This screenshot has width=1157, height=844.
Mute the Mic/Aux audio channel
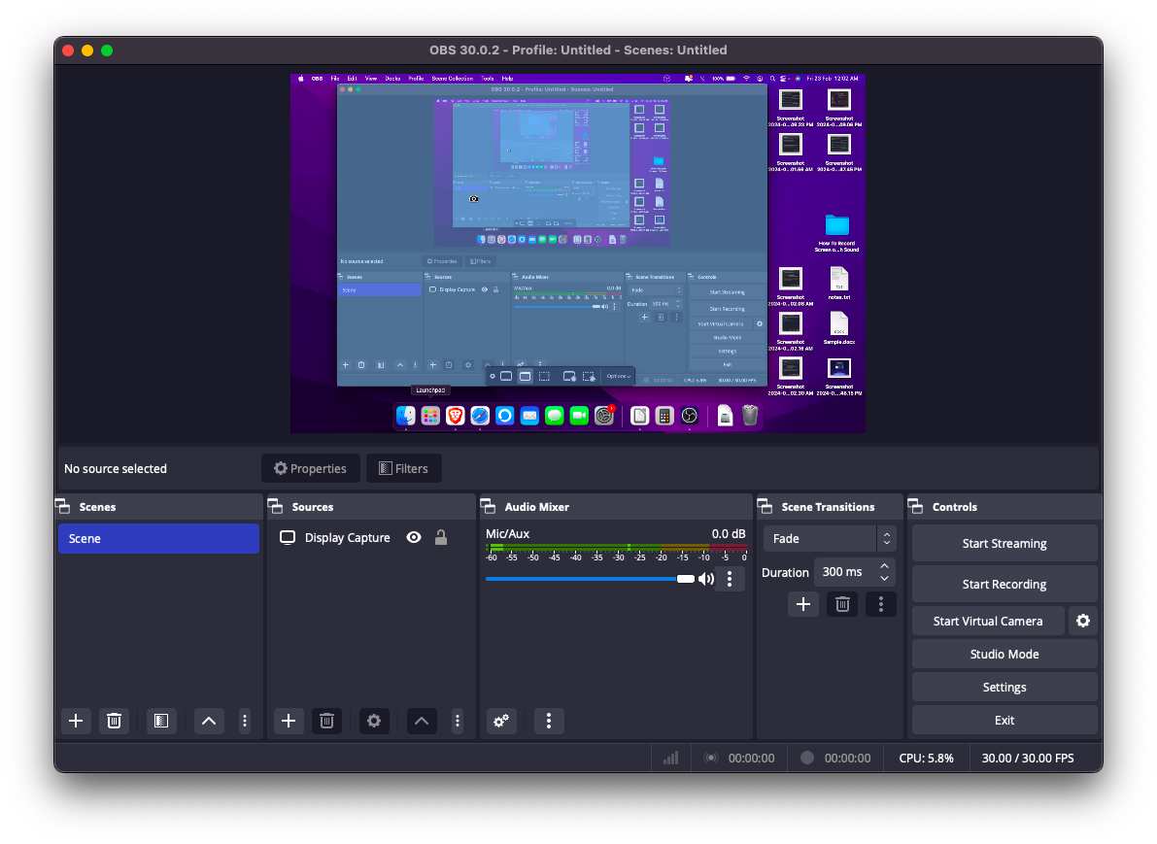click(706, 579)
